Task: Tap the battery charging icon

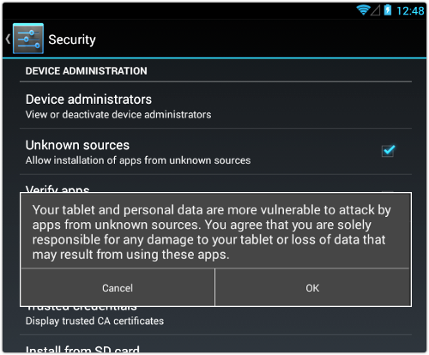Action: point(388,10)
